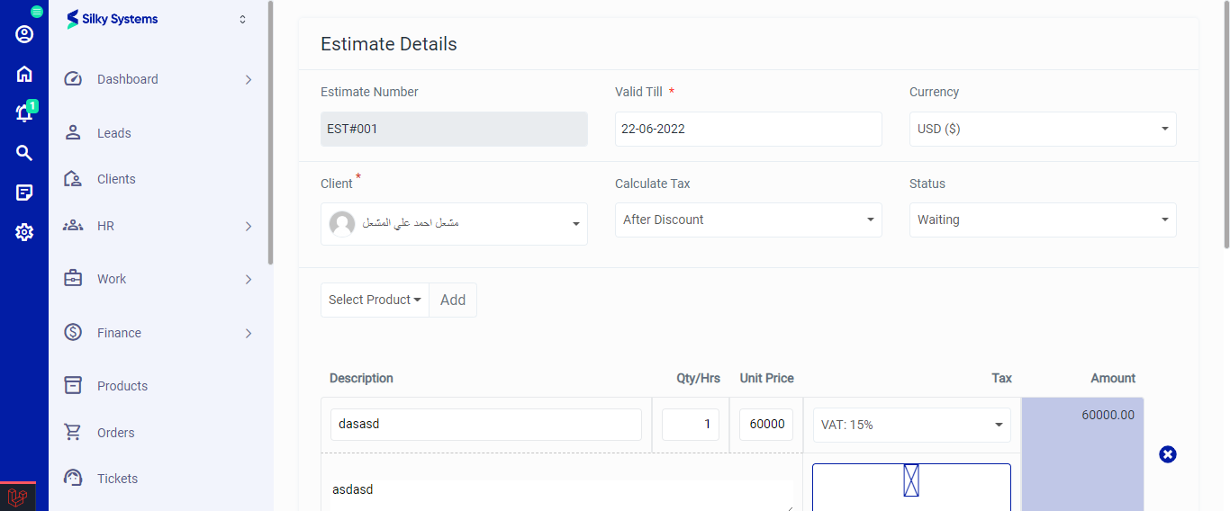The image size is (1230, 511).
Task: Click the Silky Systems logo
Action: pos(113,19)
